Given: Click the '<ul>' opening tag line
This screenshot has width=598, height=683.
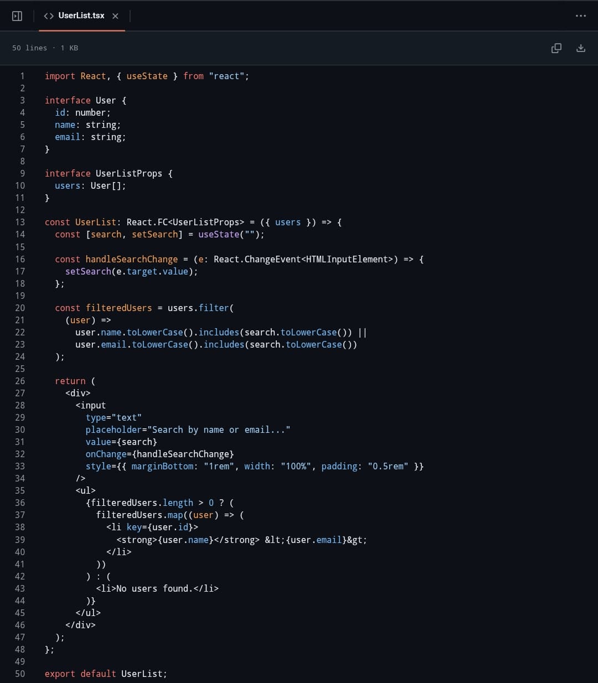Looking at the screenshot, I should tap(86, 490).
